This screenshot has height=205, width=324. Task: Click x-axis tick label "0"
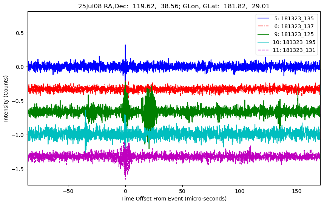pyautogui.click(x=125, y=191)
